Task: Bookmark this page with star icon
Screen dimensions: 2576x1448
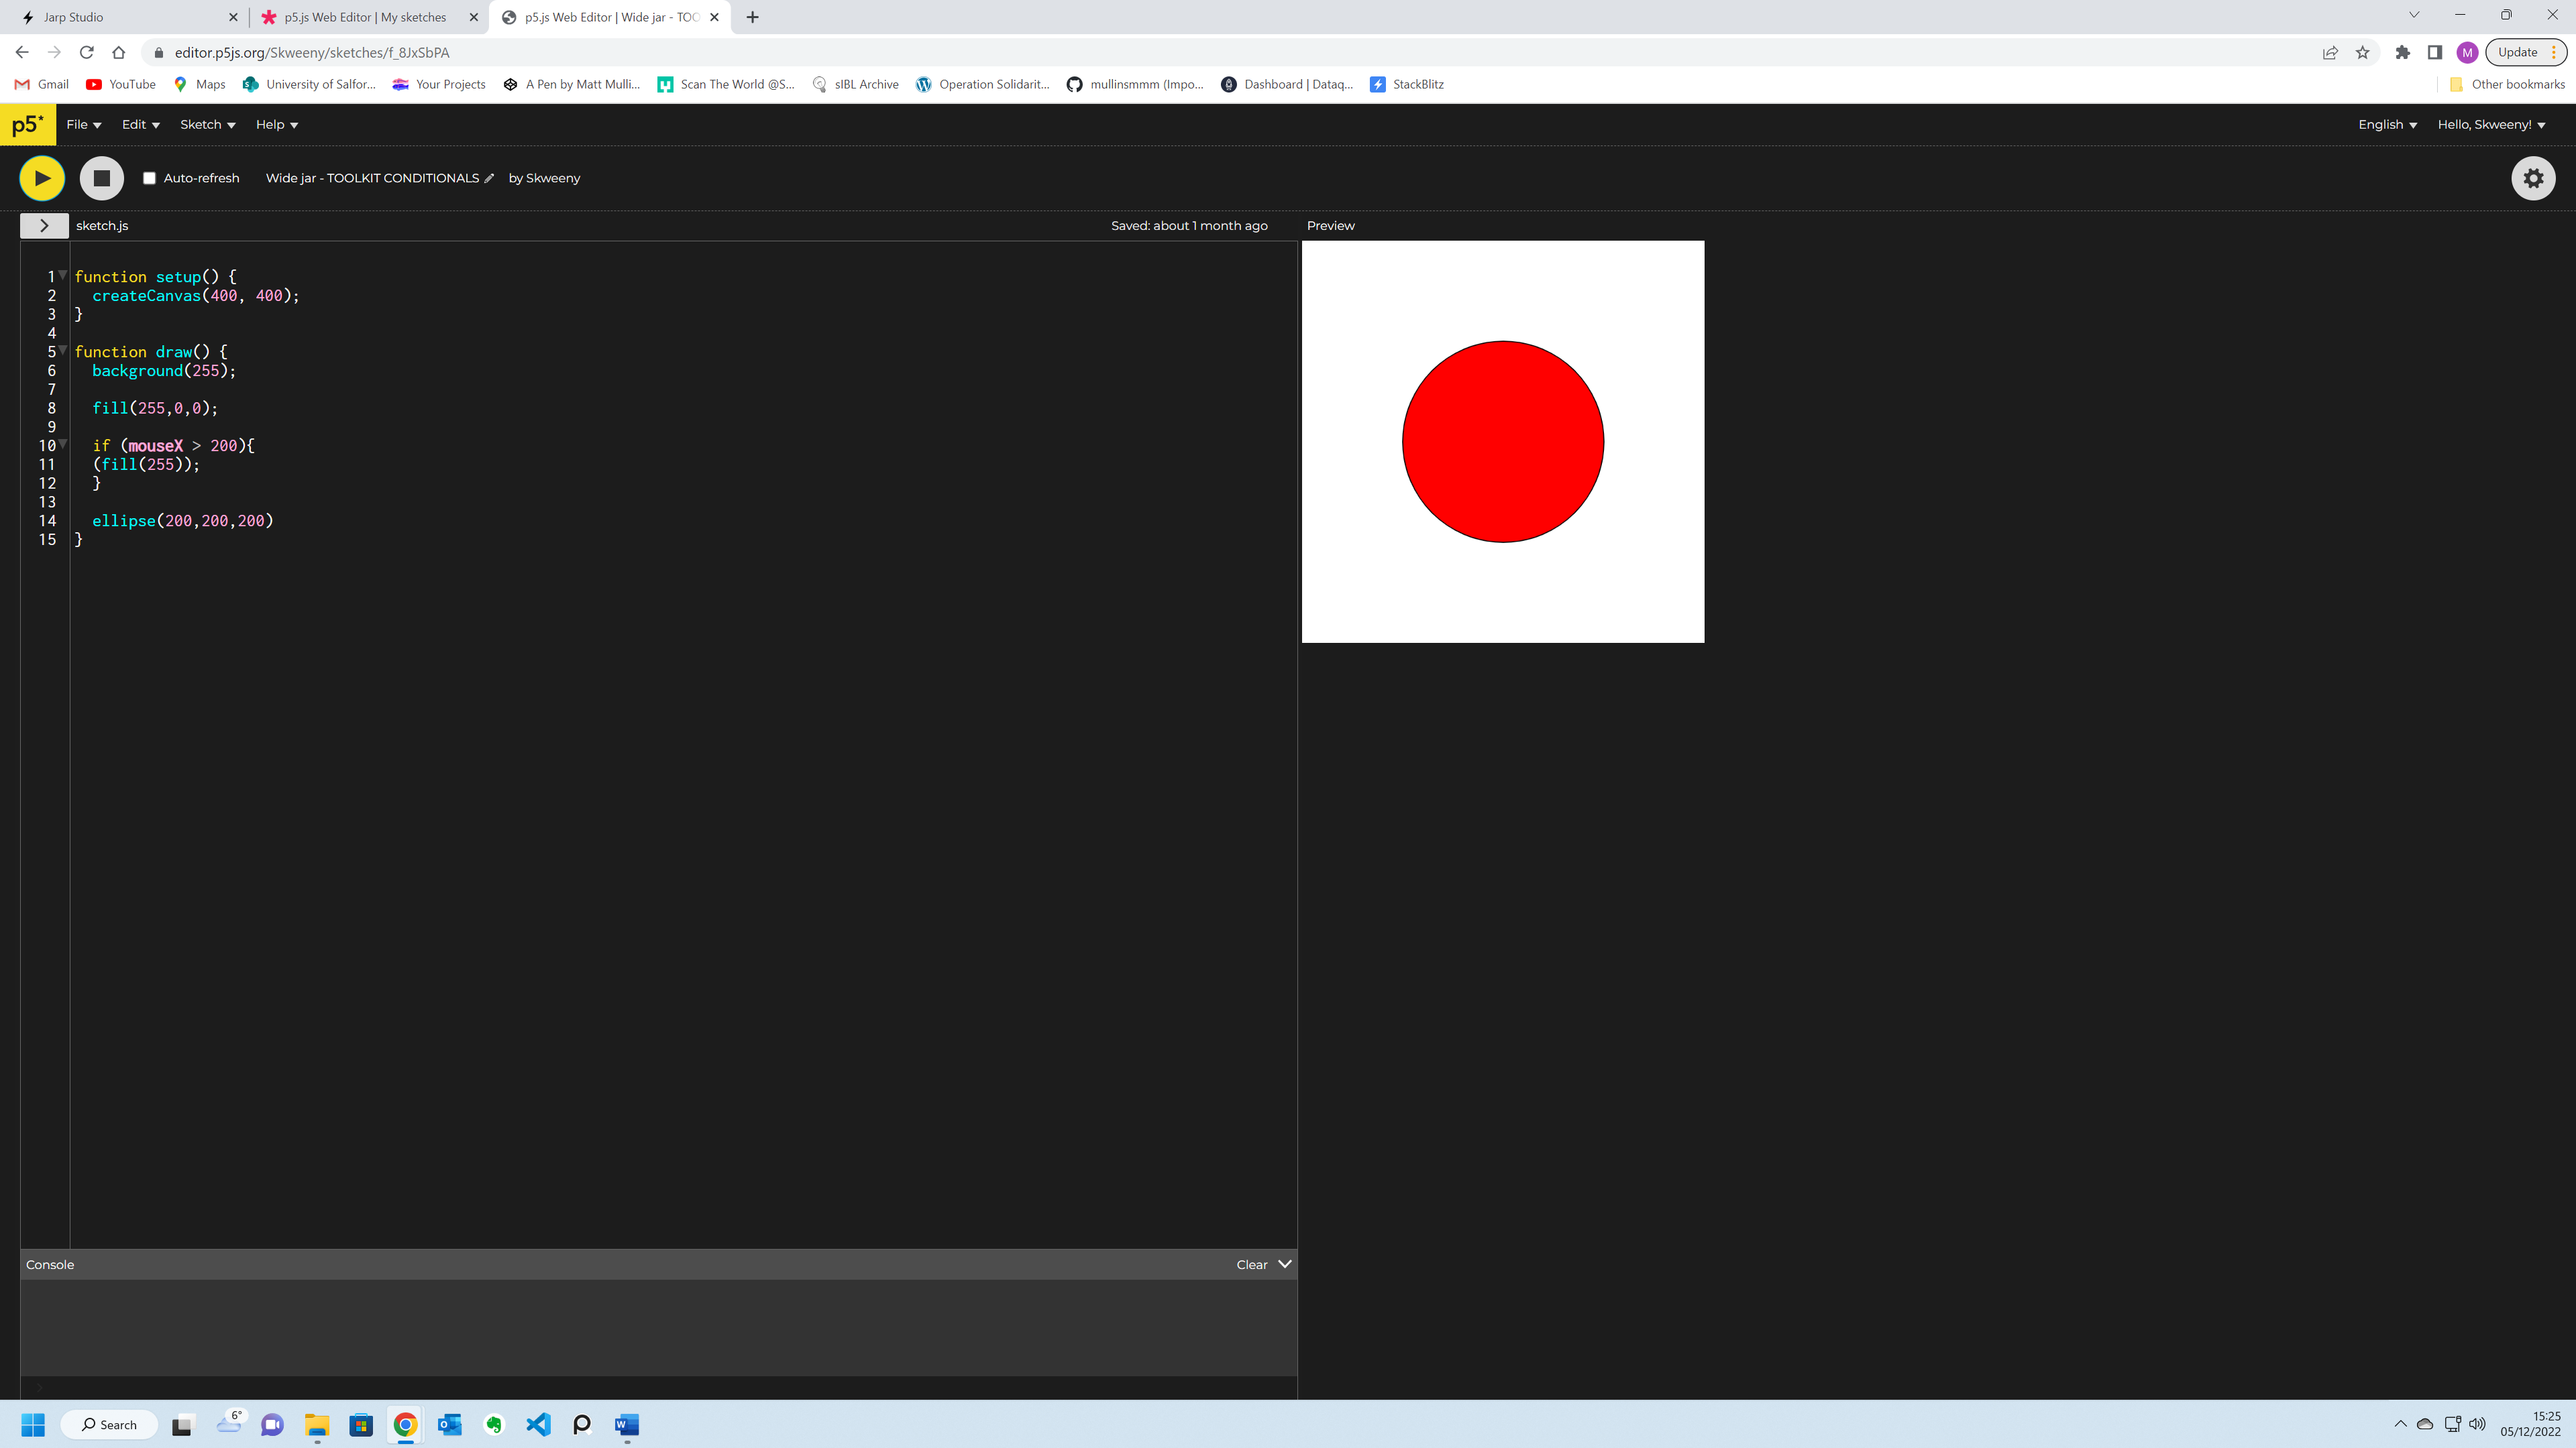Action: coord(2362,53)
